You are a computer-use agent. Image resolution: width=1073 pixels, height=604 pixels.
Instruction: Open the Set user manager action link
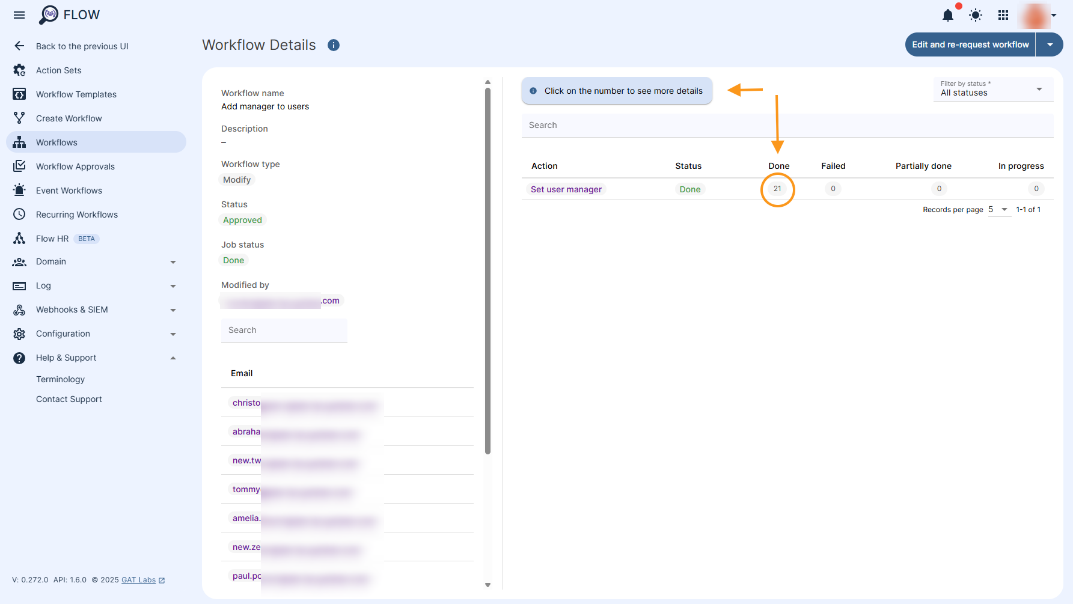click(566, 189)
